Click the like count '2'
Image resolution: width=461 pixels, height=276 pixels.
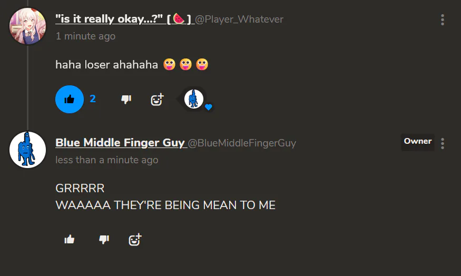pos(93,99)
